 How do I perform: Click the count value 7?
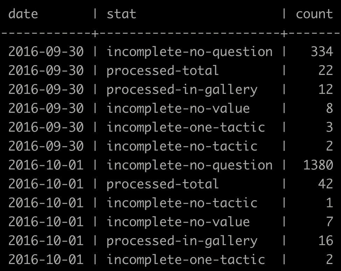point(329,222)
